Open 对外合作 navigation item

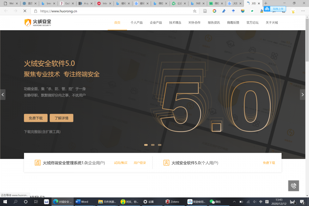point(194,23)
